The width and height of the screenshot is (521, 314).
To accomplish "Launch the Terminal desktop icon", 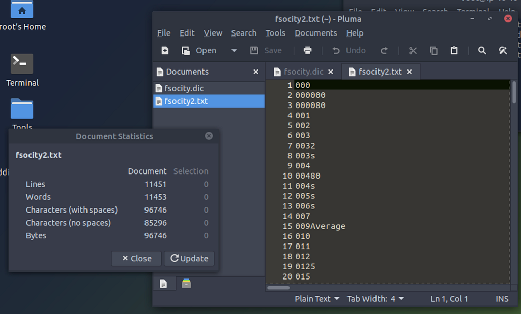I will (x=22, y=70).
